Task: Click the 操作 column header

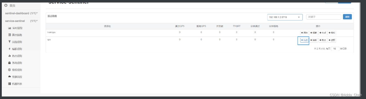Action: tap(318, 26)
